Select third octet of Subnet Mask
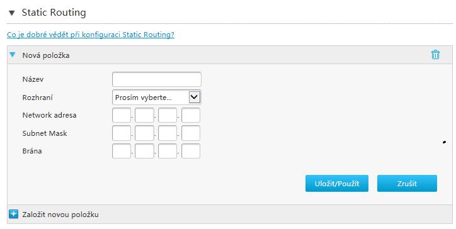Screen dimensions: 456x229 [167, 133]
